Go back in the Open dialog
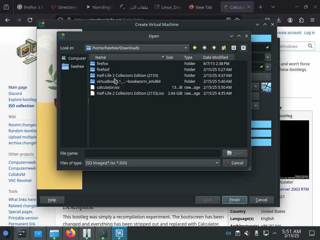This screenshot has width=320, height=240. click(195, 48)
